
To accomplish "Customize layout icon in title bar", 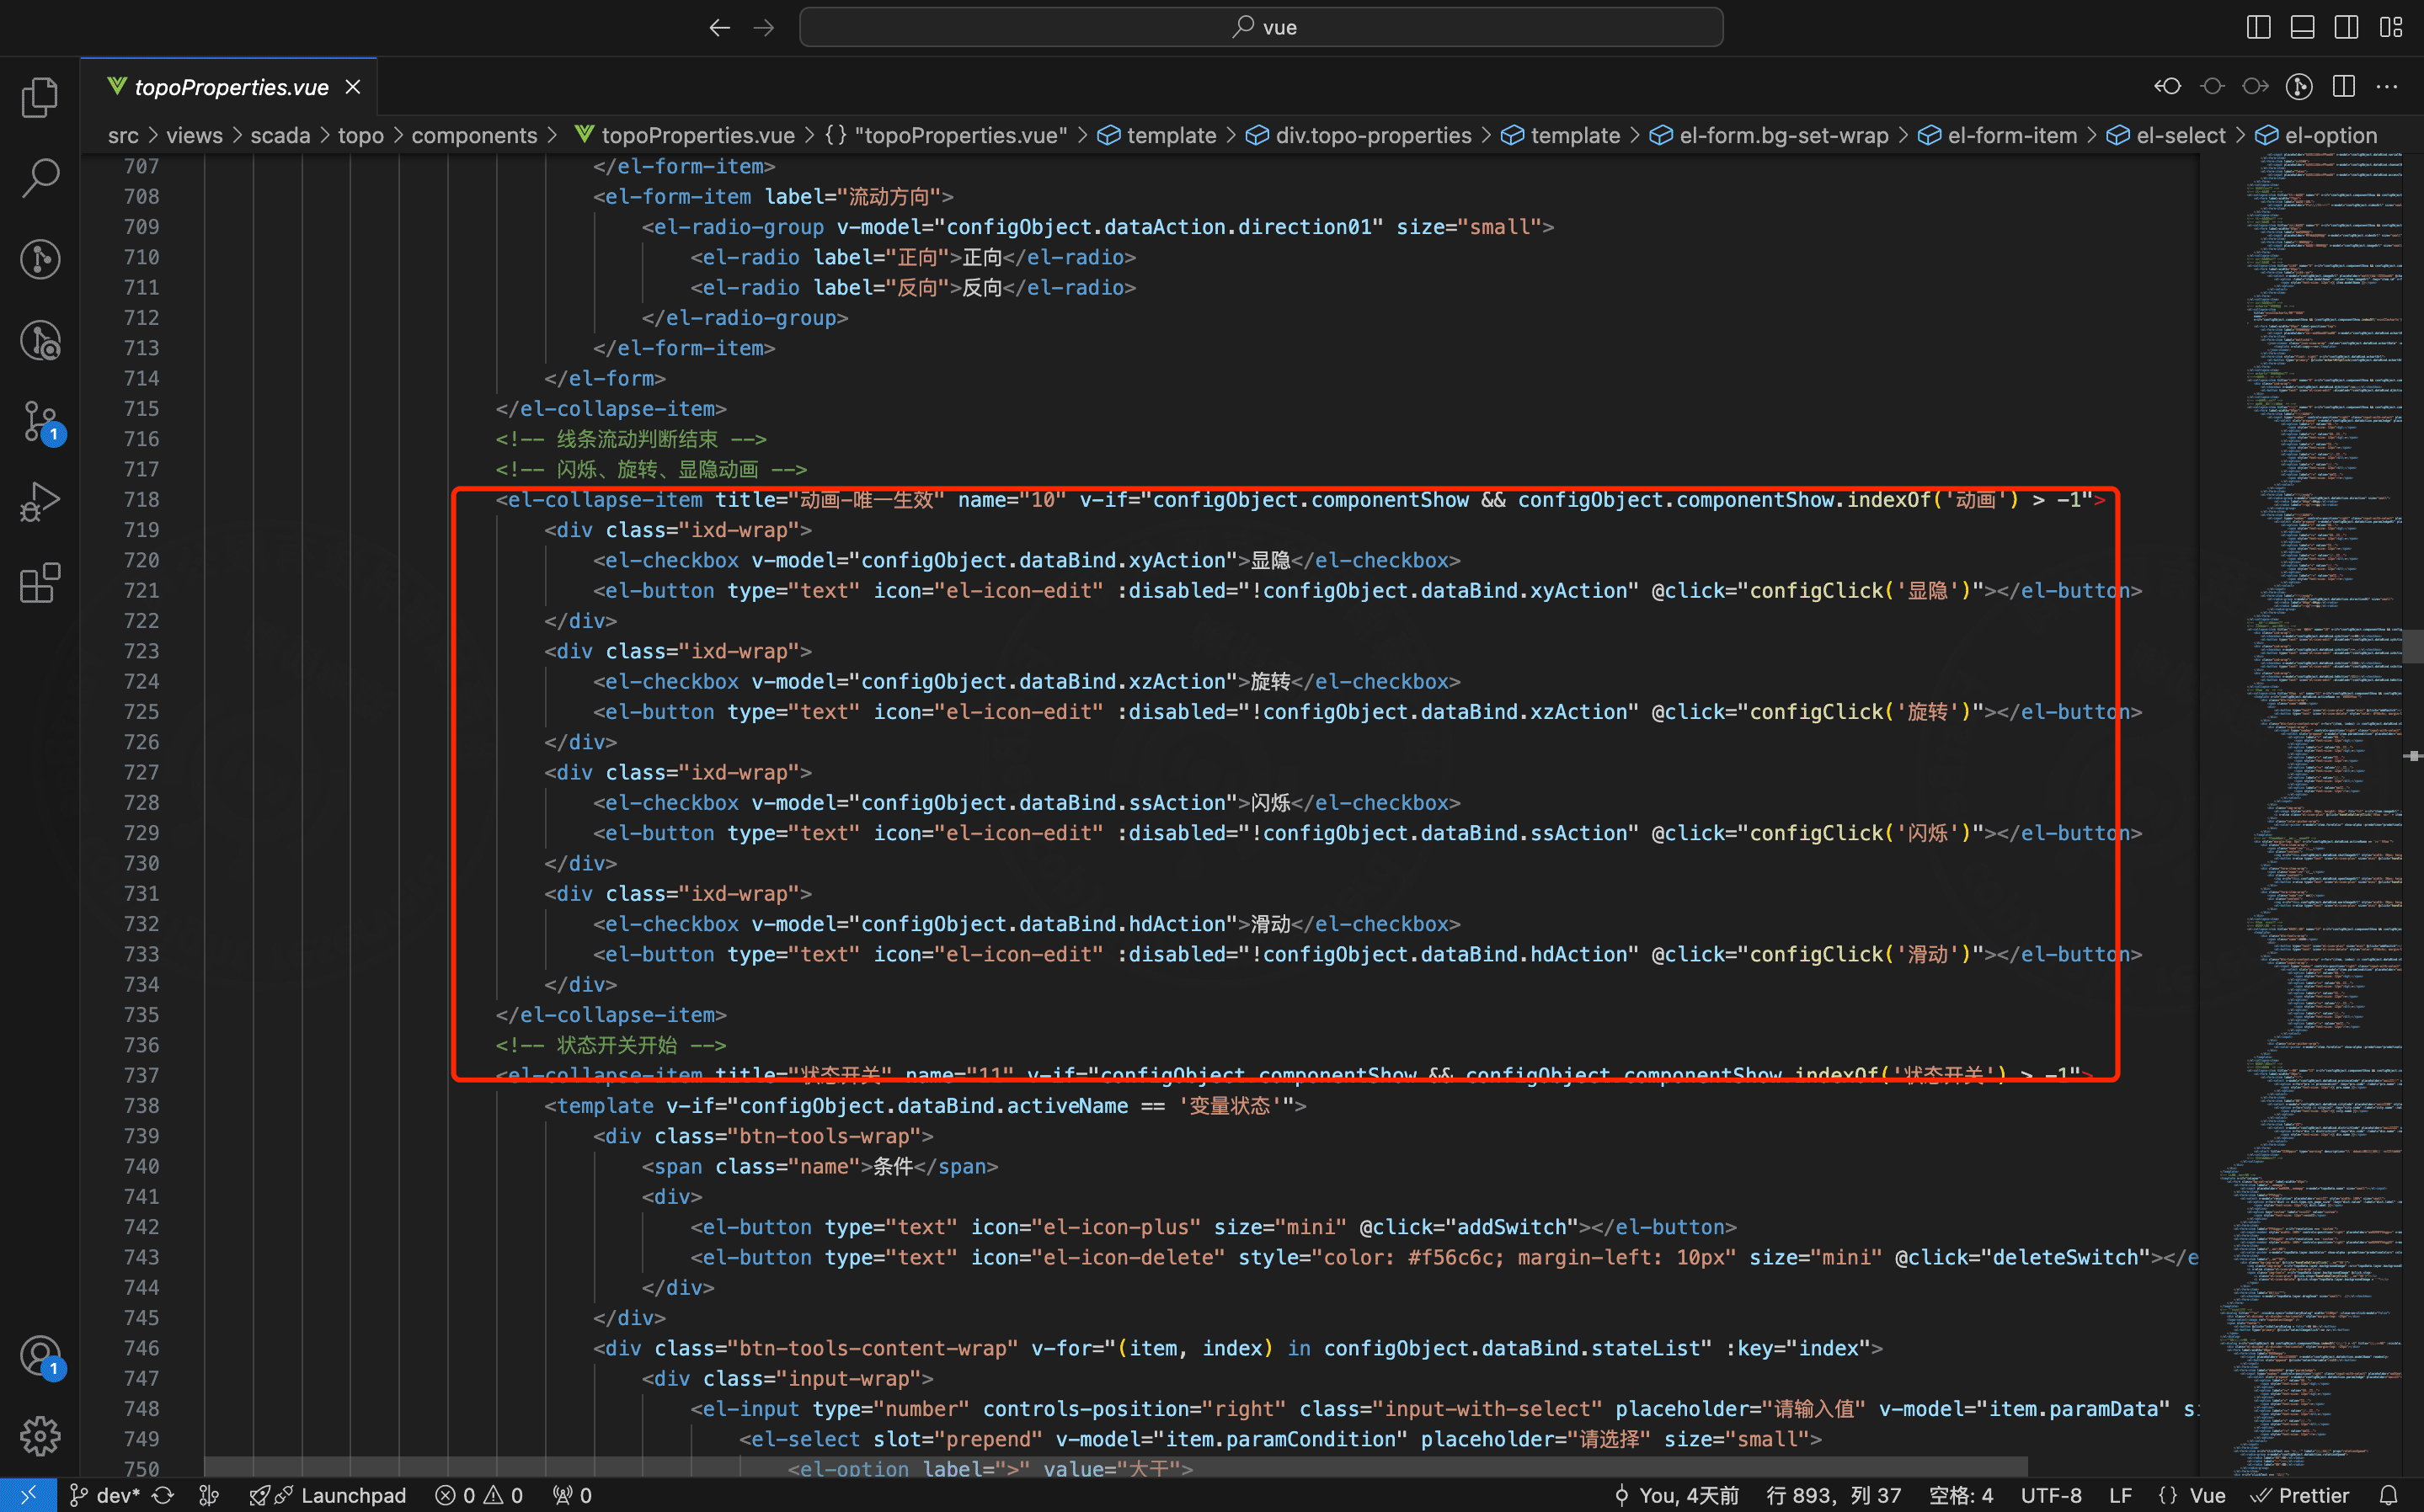I will click(2390, 27).
